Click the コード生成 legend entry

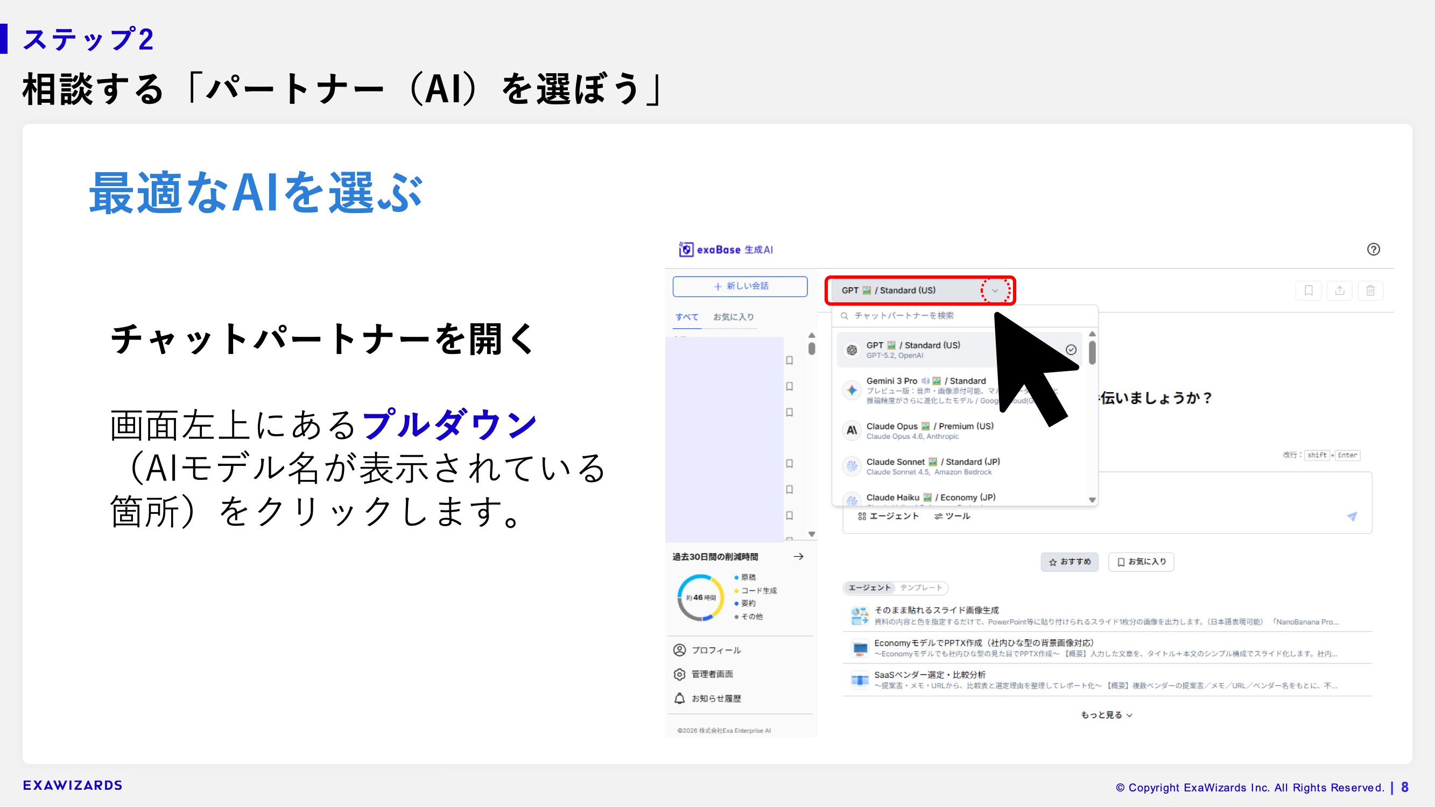[x=755, y=590]
